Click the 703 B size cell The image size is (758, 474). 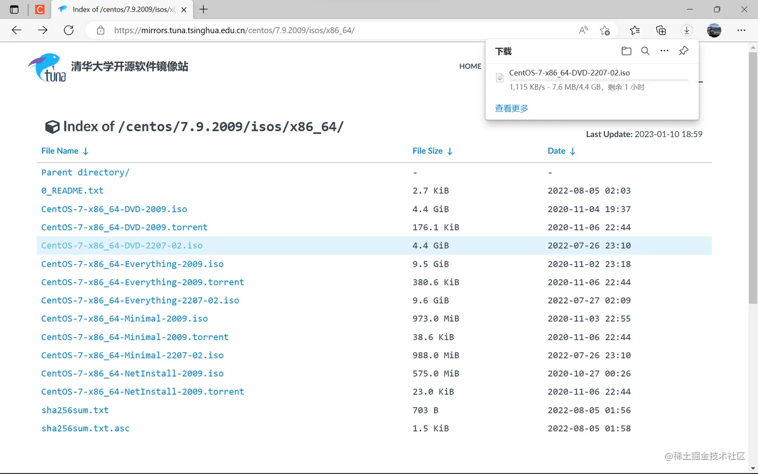425,410
